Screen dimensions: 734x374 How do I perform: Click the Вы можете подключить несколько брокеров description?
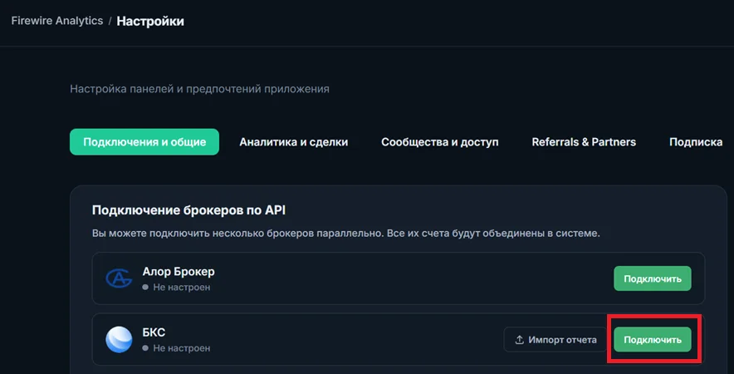pyautogui.click(x=346, y=233)
